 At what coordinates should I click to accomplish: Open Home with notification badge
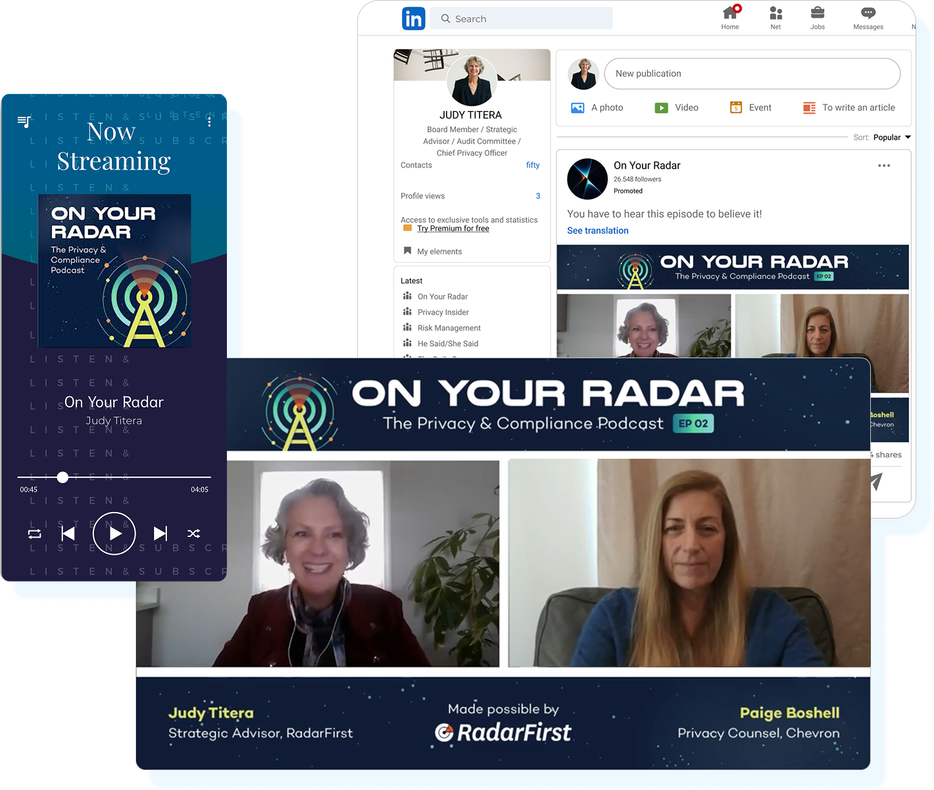[730, 18]
